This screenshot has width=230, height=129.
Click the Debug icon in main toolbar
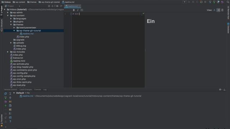(x=193, y=2)
